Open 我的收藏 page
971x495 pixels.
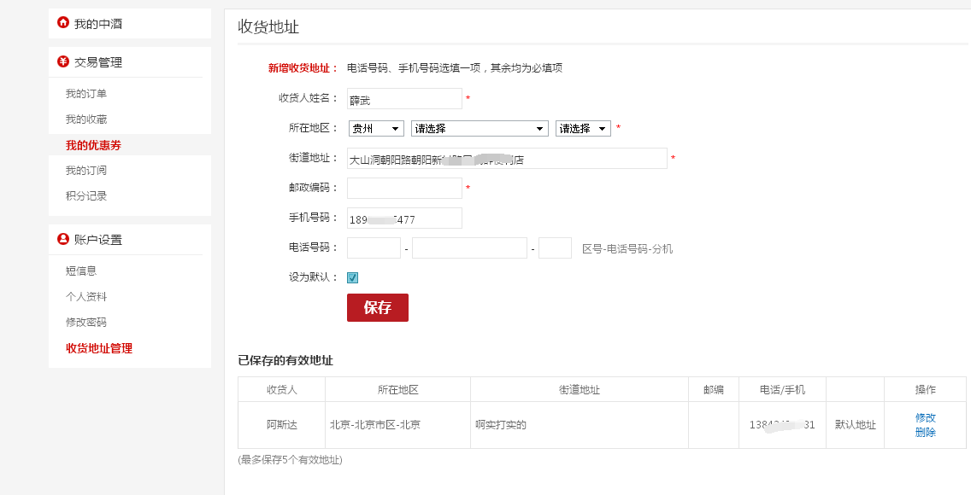tap(86, 119)
